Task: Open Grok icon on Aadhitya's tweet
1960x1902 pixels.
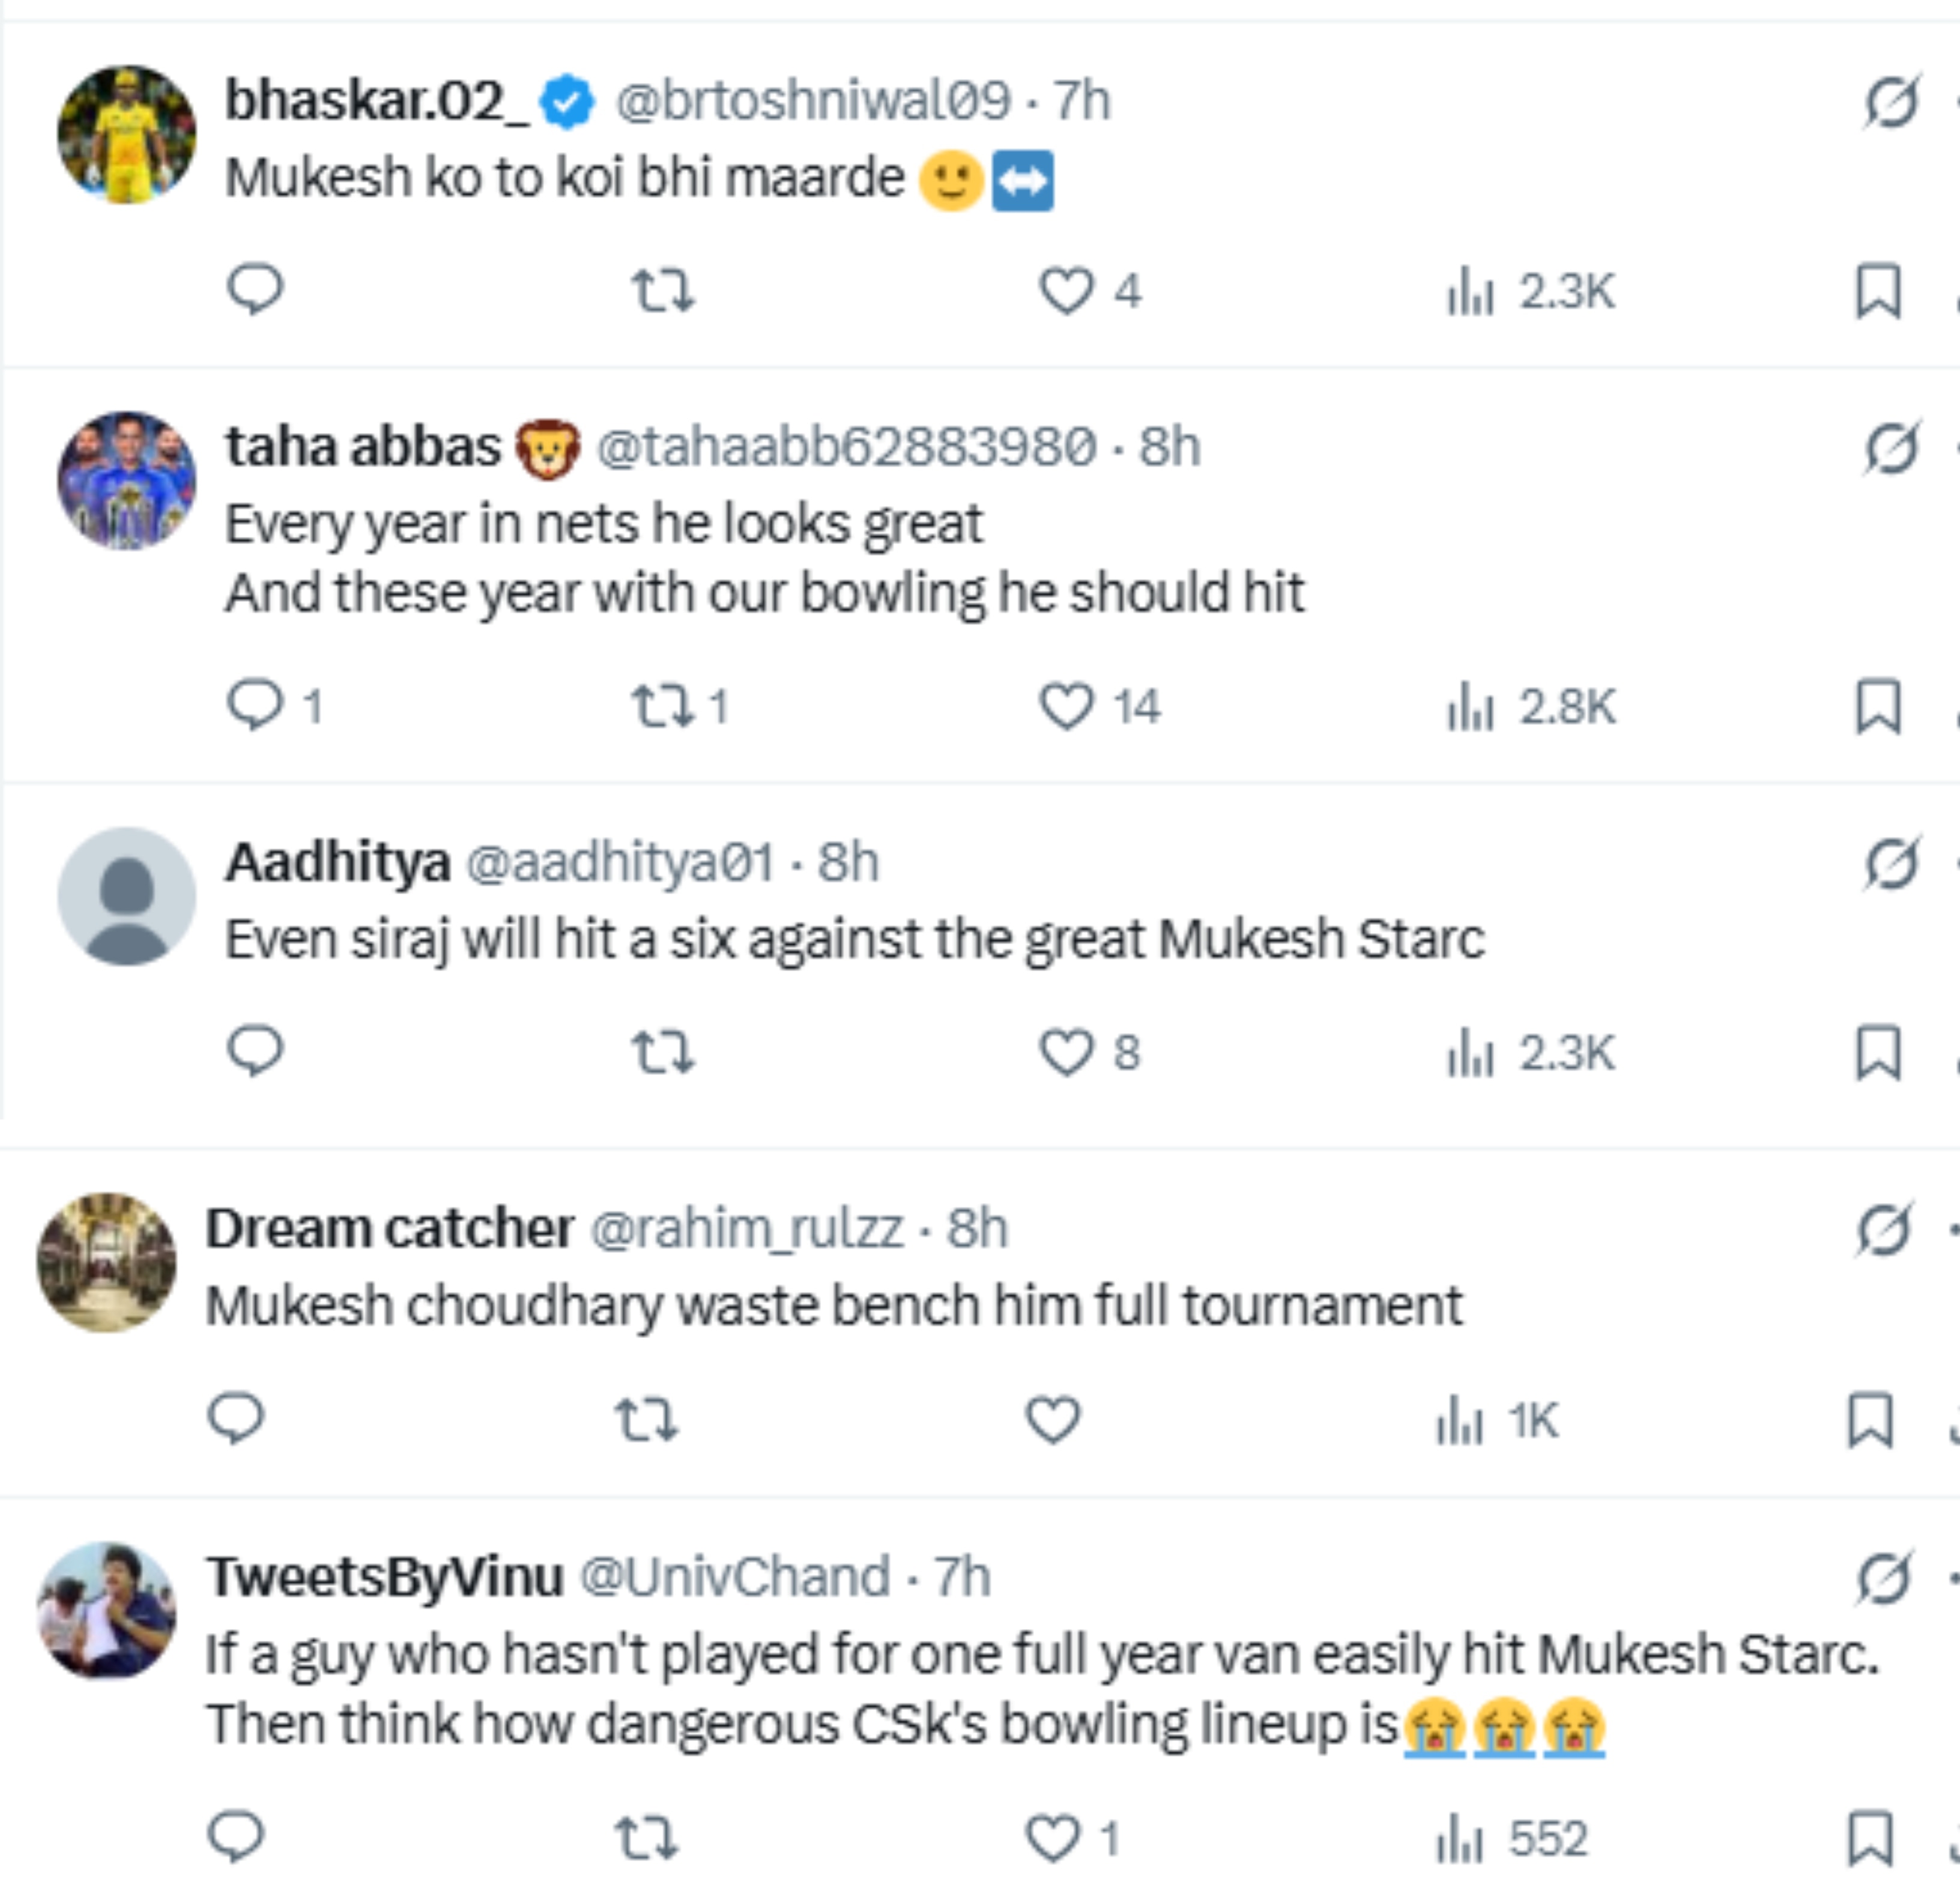Action: 1890,863
